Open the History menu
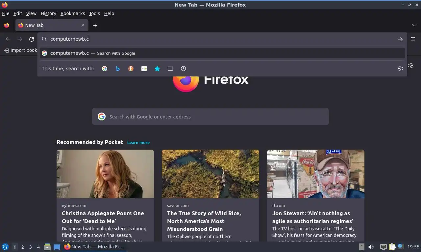The height and width of the screenshot is (252, 421). (x=48, y=13)
